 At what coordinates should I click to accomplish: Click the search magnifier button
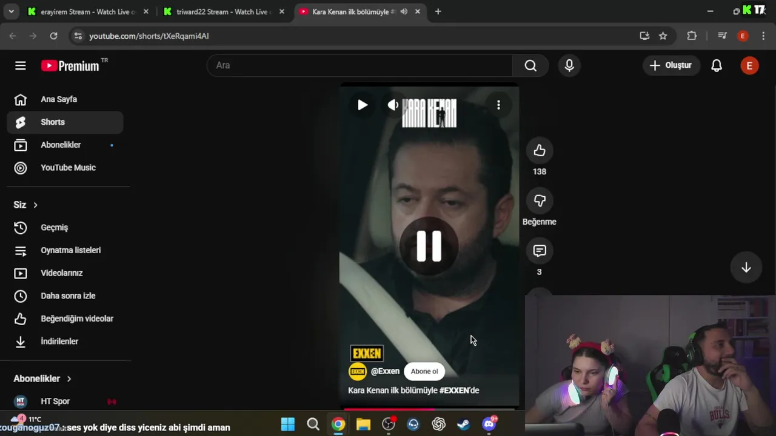tap(530, 65)
